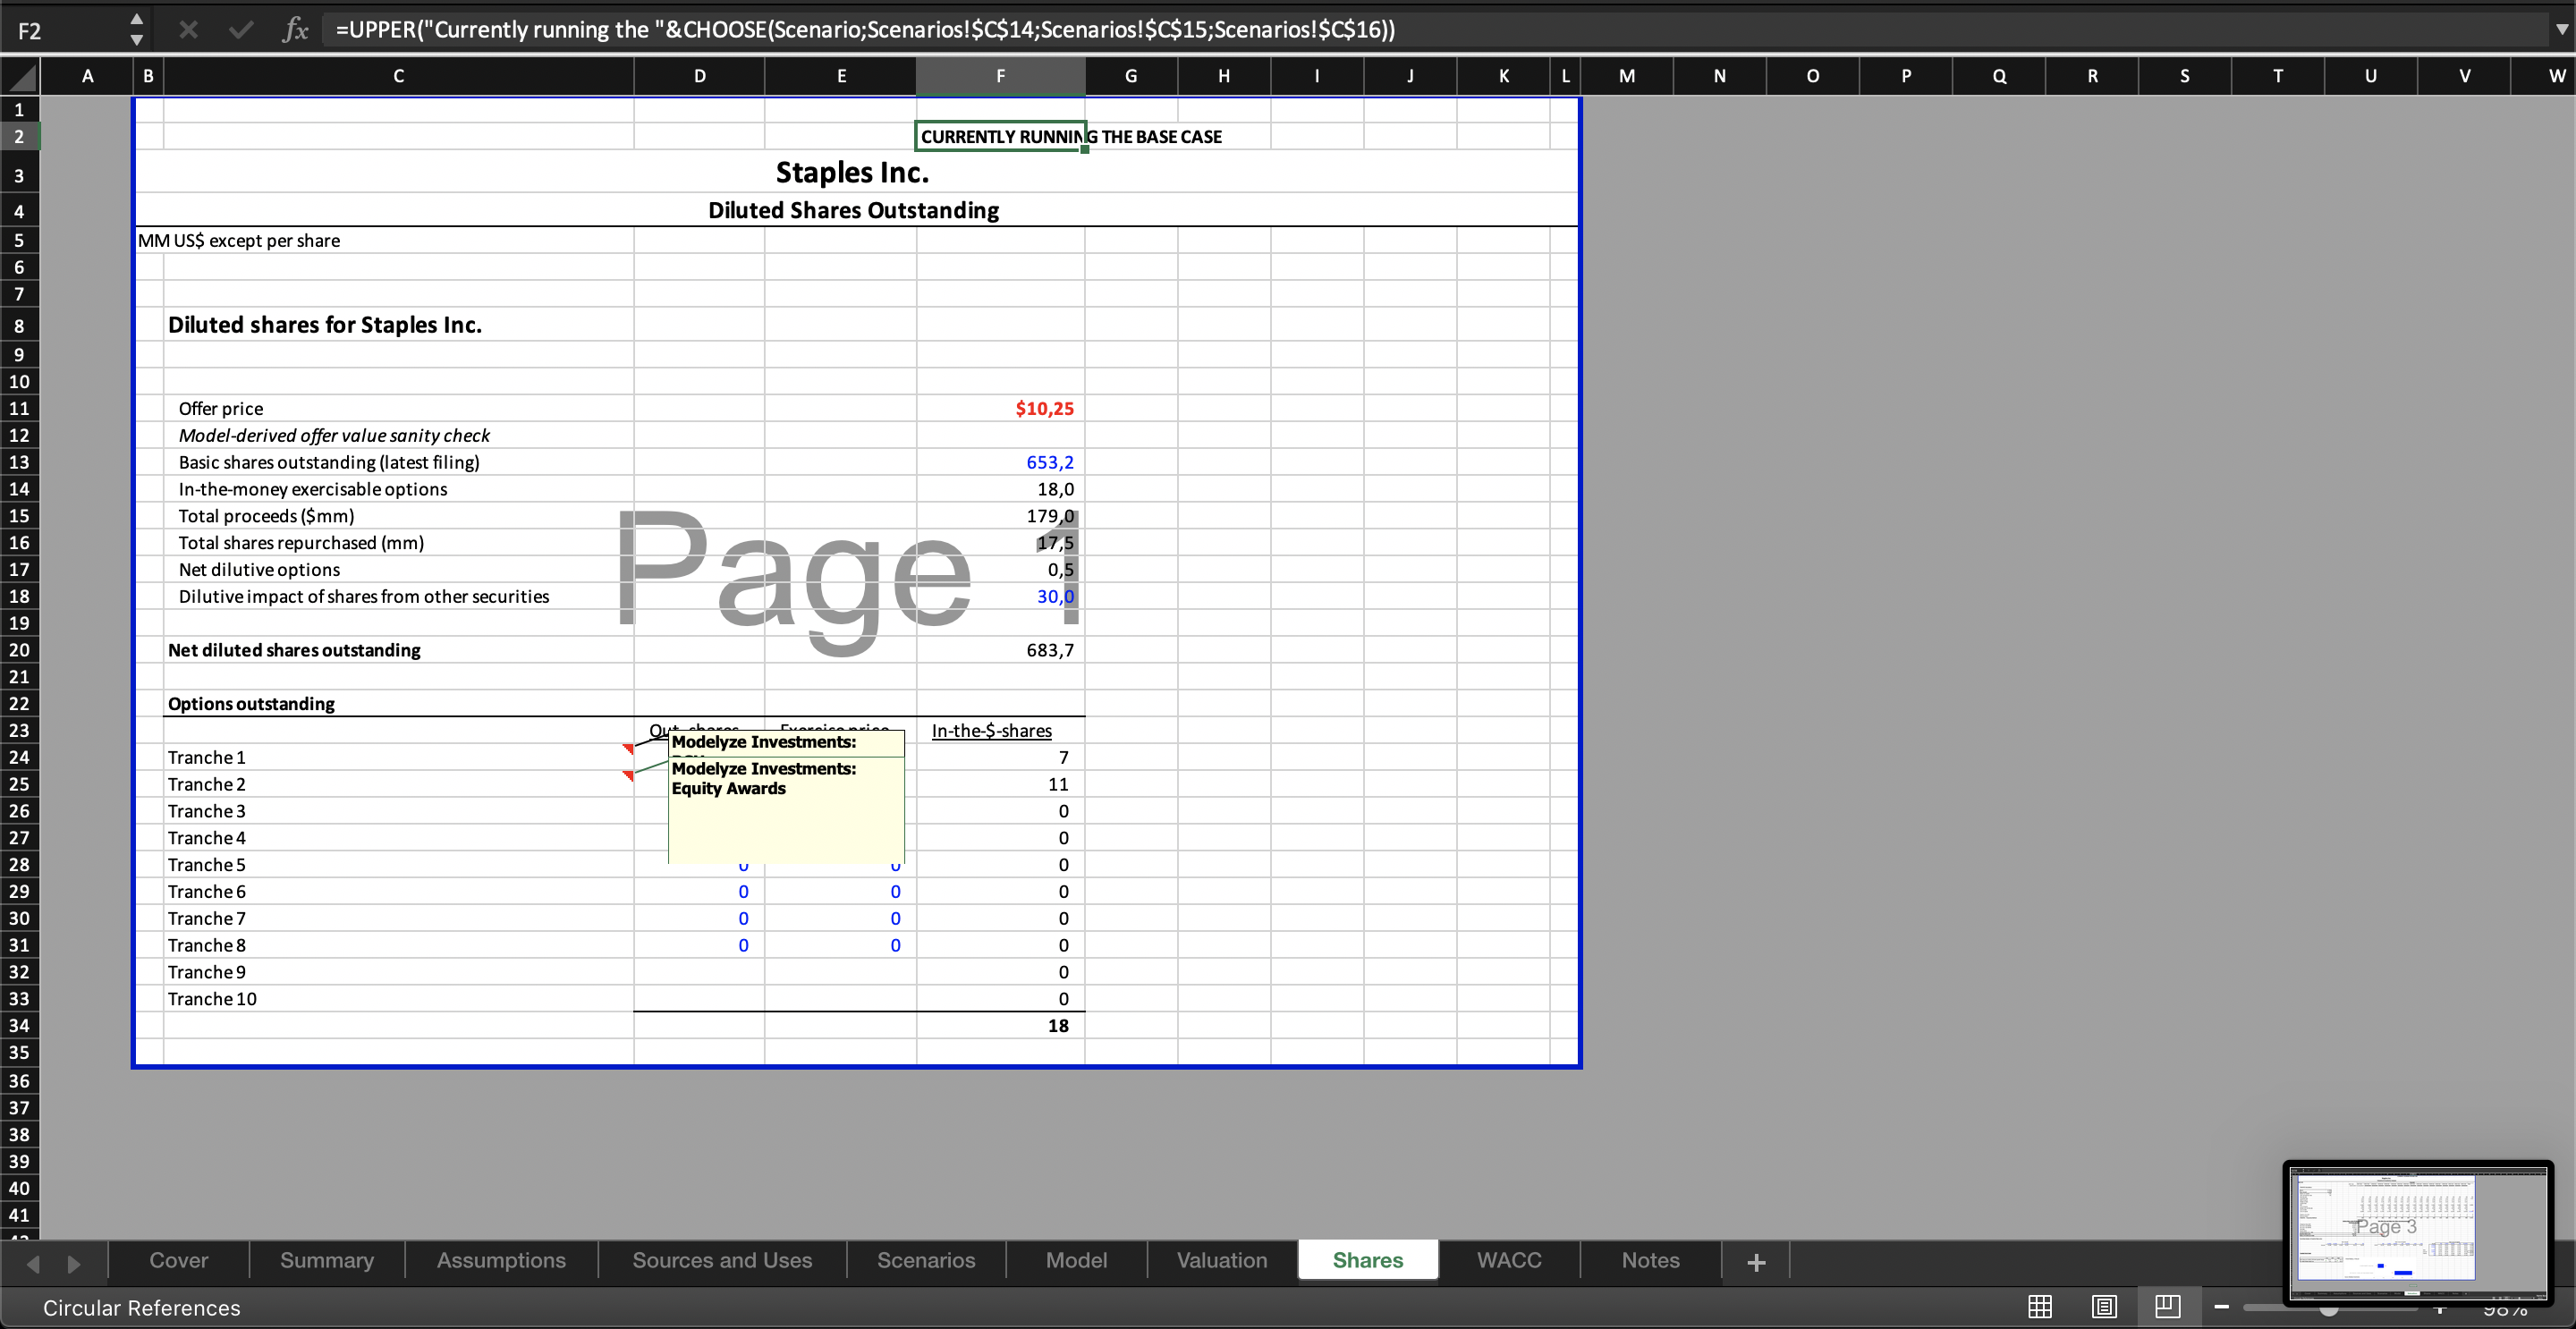Image resolution: width=2576 pixels, height=1329 pixels.
Task: Open the screenshot preview thumbnail
Action: [x=2417, y=1232]
